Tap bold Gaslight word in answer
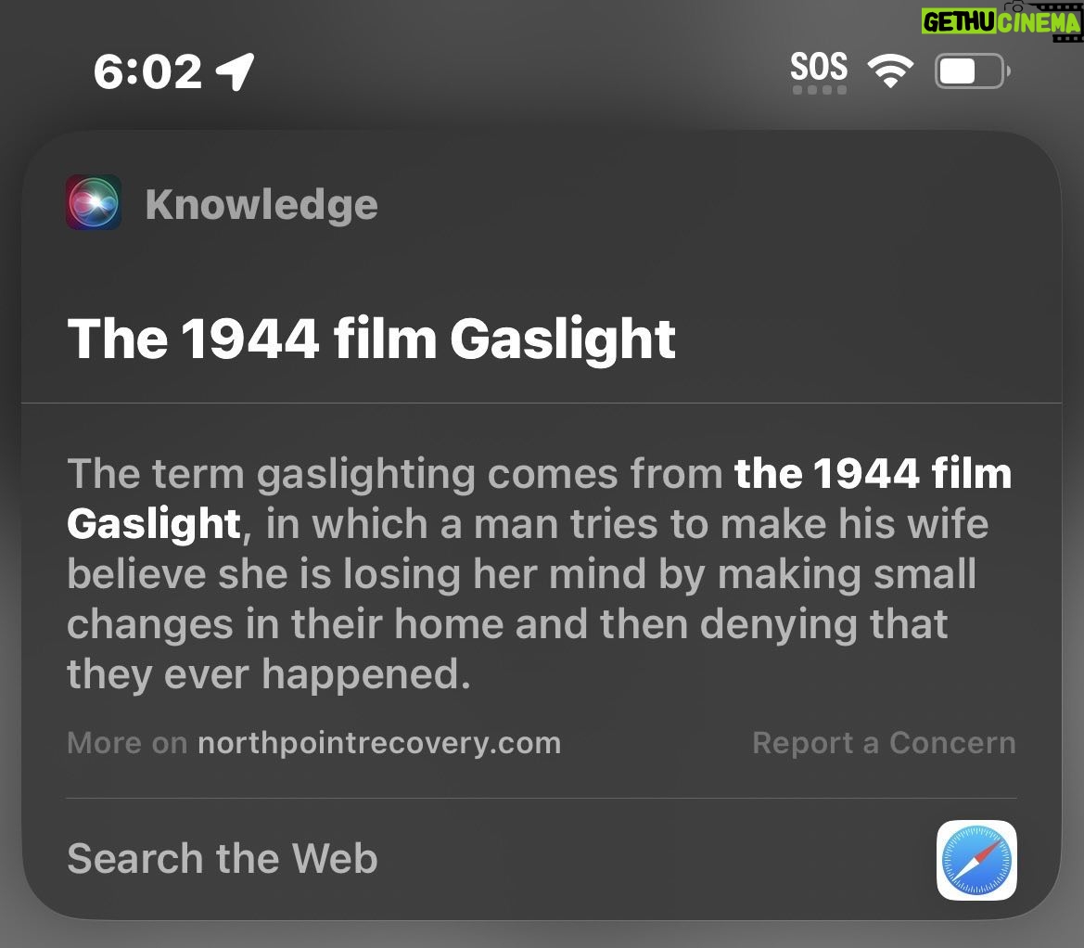1084x948 pixels. tap(154, 524)
